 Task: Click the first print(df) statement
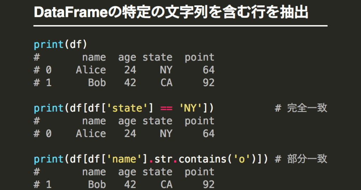60,44
